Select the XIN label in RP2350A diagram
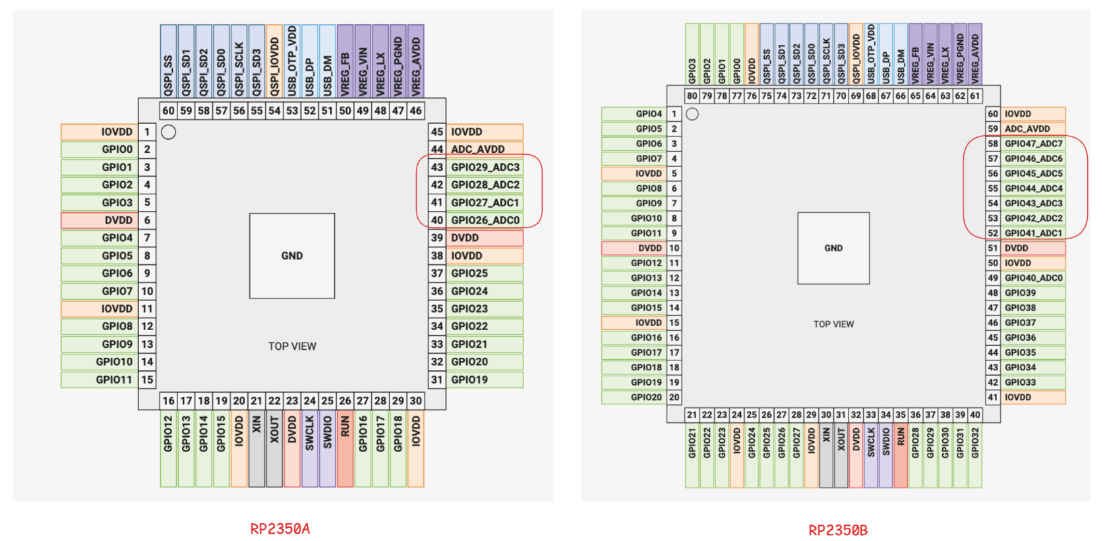Viewport: 1105px width, 541px height. coord(256,449)
